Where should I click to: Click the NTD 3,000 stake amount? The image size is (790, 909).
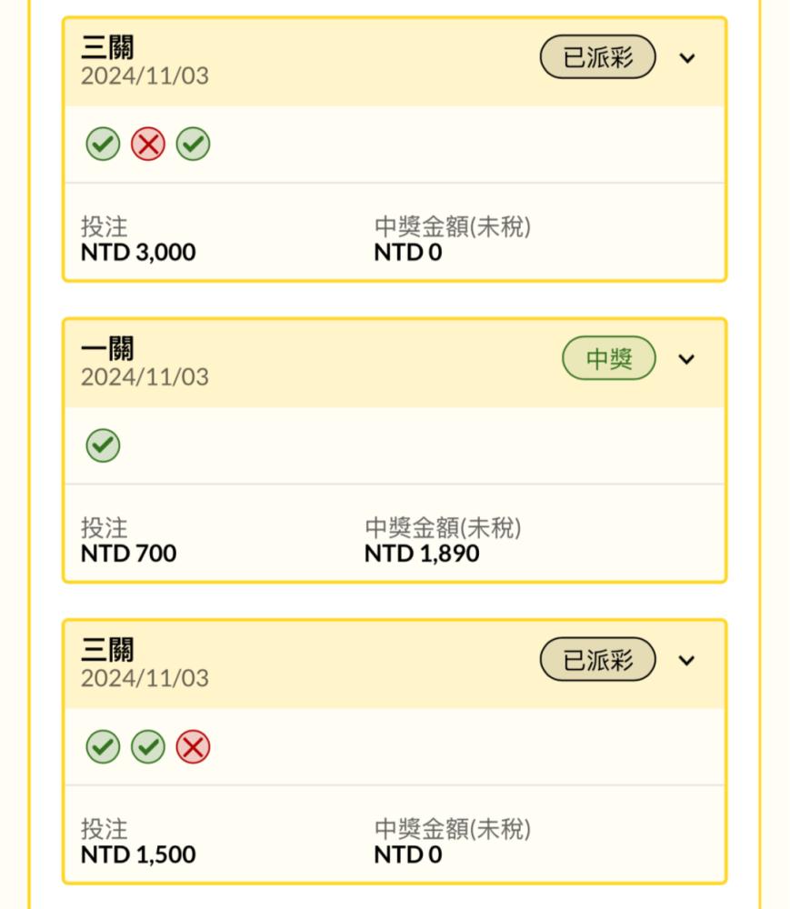[x=138, y=253]
